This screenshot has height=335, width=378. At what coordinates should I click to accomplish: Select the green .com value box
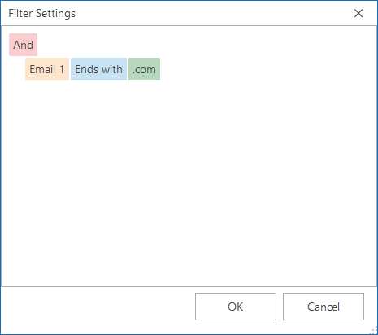tap(144, 69)
